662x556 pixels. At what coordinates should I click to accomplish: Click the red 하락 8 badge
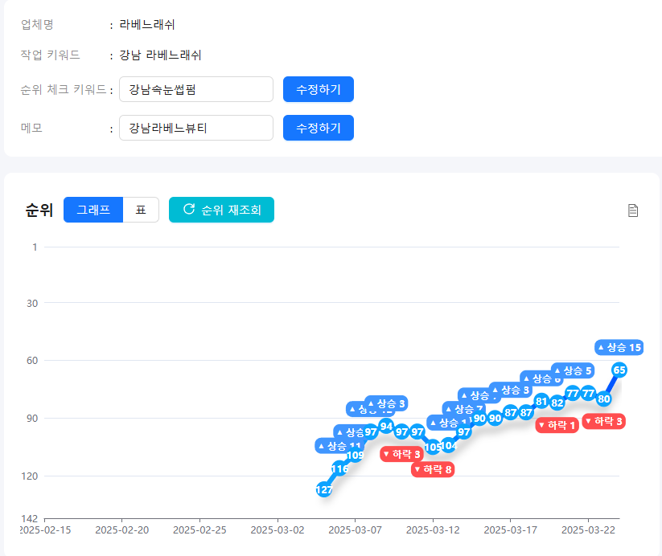pos(433,469)
